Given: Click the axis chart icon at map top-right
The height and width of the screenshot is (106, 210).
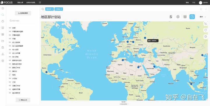Looking at the screenshot, I should (206, 23).
